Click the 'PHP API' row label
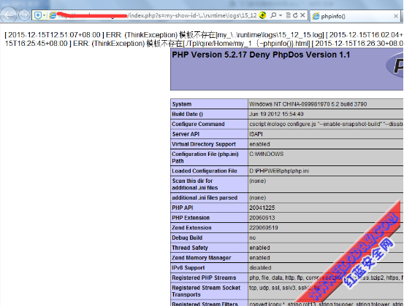The image size is (404, 306). 183,208
